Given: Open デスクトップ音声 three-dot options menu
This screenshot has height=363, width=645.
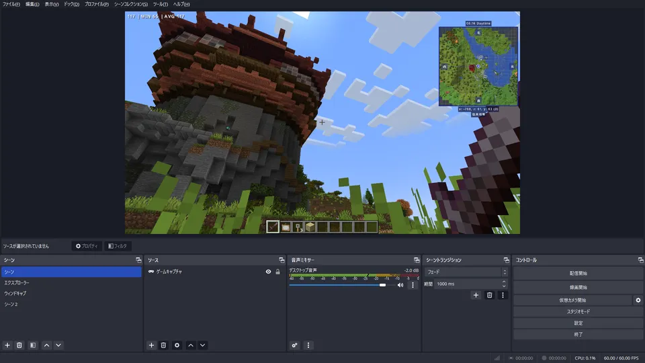Looking at the screenshot, I should [413, 285].
